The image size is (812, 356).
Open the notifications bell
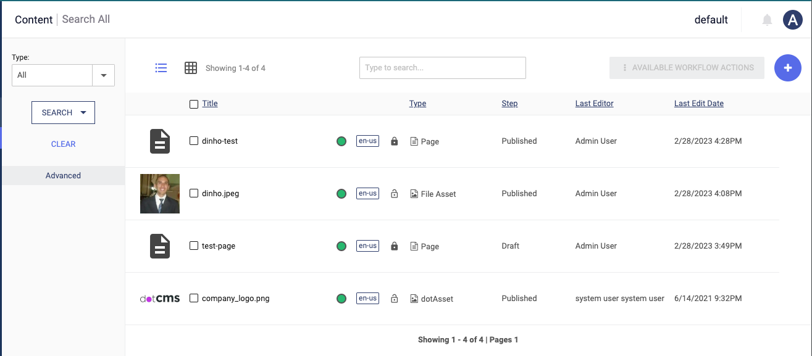click(767, 19)
